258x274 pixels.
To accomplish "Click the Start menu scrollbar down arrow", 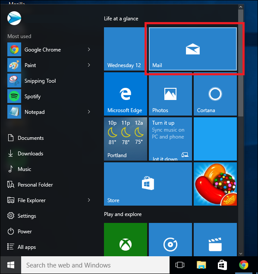I will 241,253.
